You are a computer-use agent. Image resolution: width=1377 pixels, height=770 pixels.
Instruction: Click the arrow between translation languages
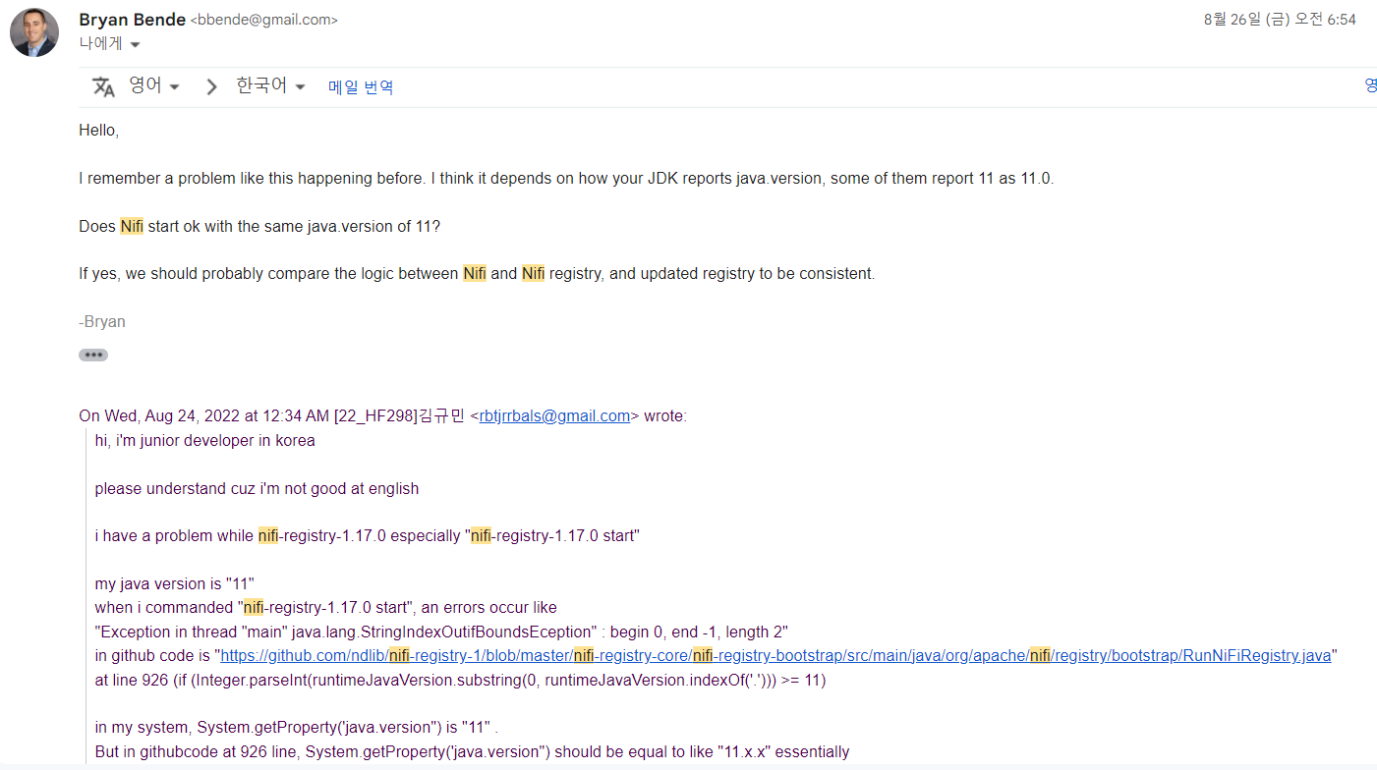211,86
